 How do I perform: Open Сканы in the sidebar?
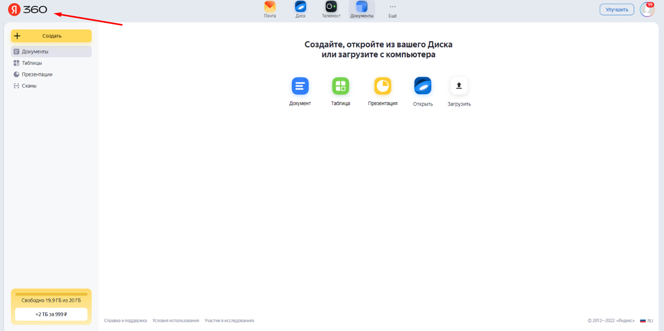tap(29, 86)
